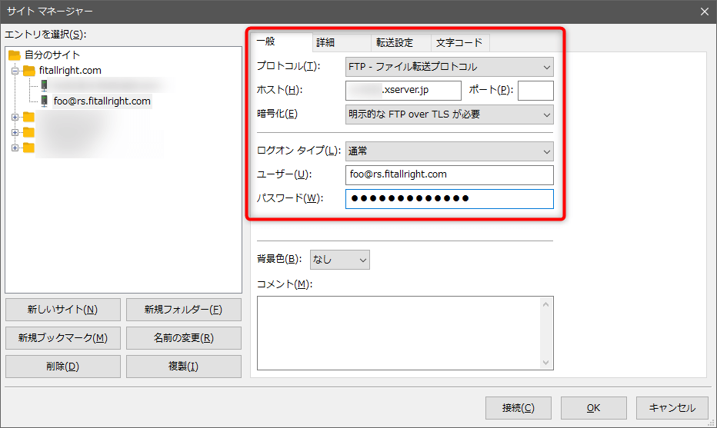The height and width of the screenshot is (428, 717).
Task: Click the 接続 connect button
Action: pyautogui.click(x=517, y=408)
